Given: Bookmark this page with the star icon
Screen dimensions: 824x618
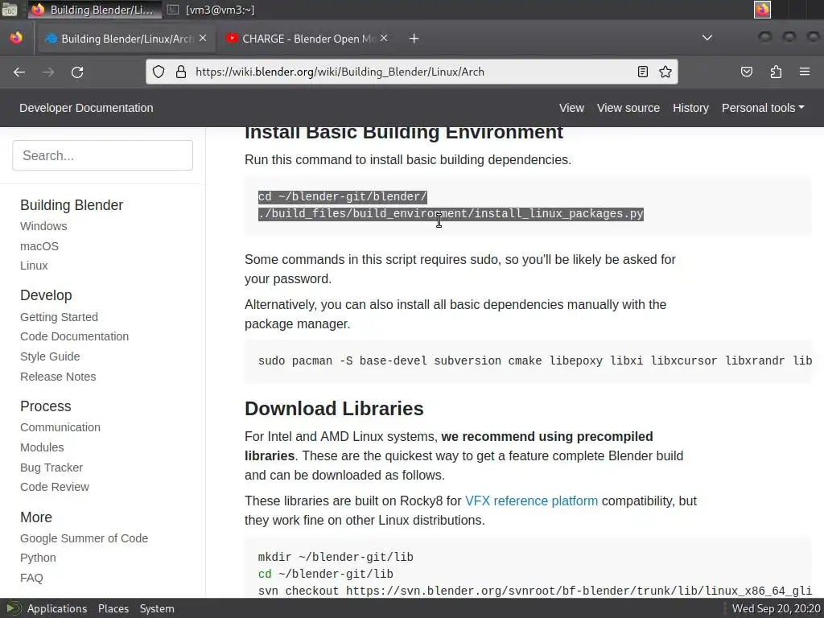Looking at the screenshot, I should [x=665, y=72].
